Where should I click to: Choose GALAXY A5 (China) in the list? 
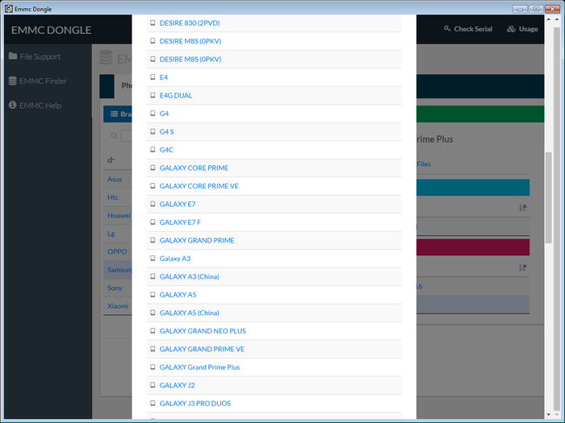tap(189, 313)
